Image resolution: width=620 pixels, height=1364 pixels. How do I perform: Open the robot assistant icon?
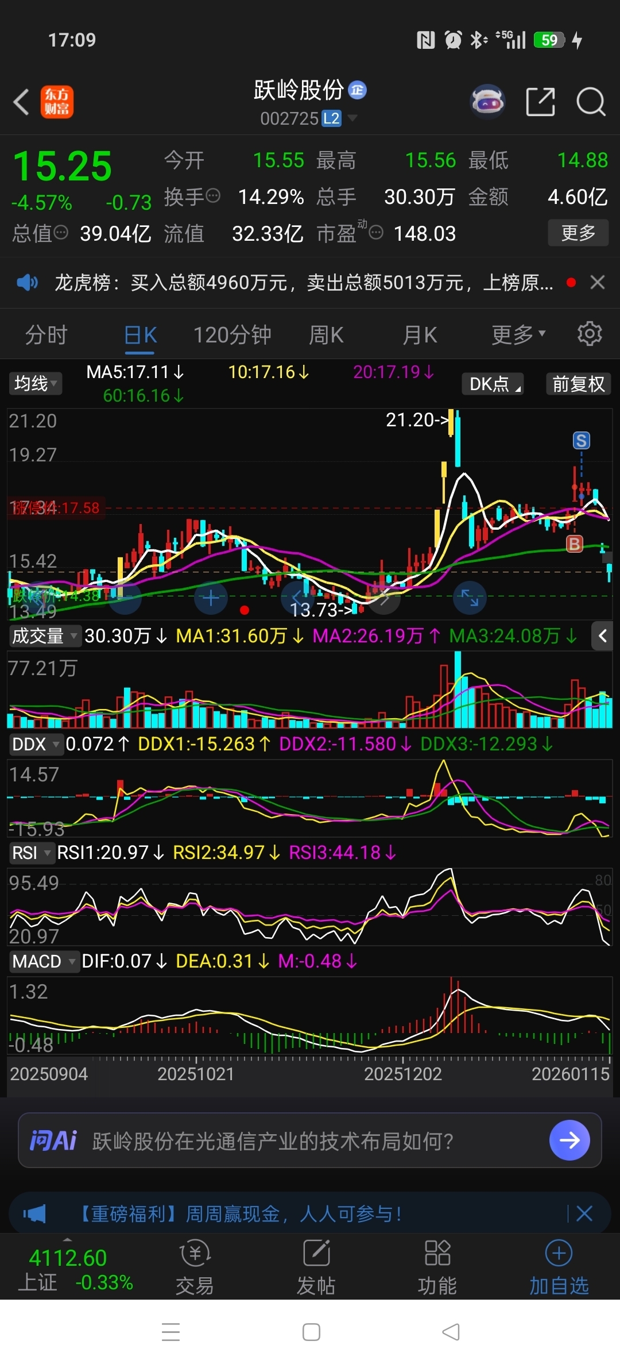point(487,102)
